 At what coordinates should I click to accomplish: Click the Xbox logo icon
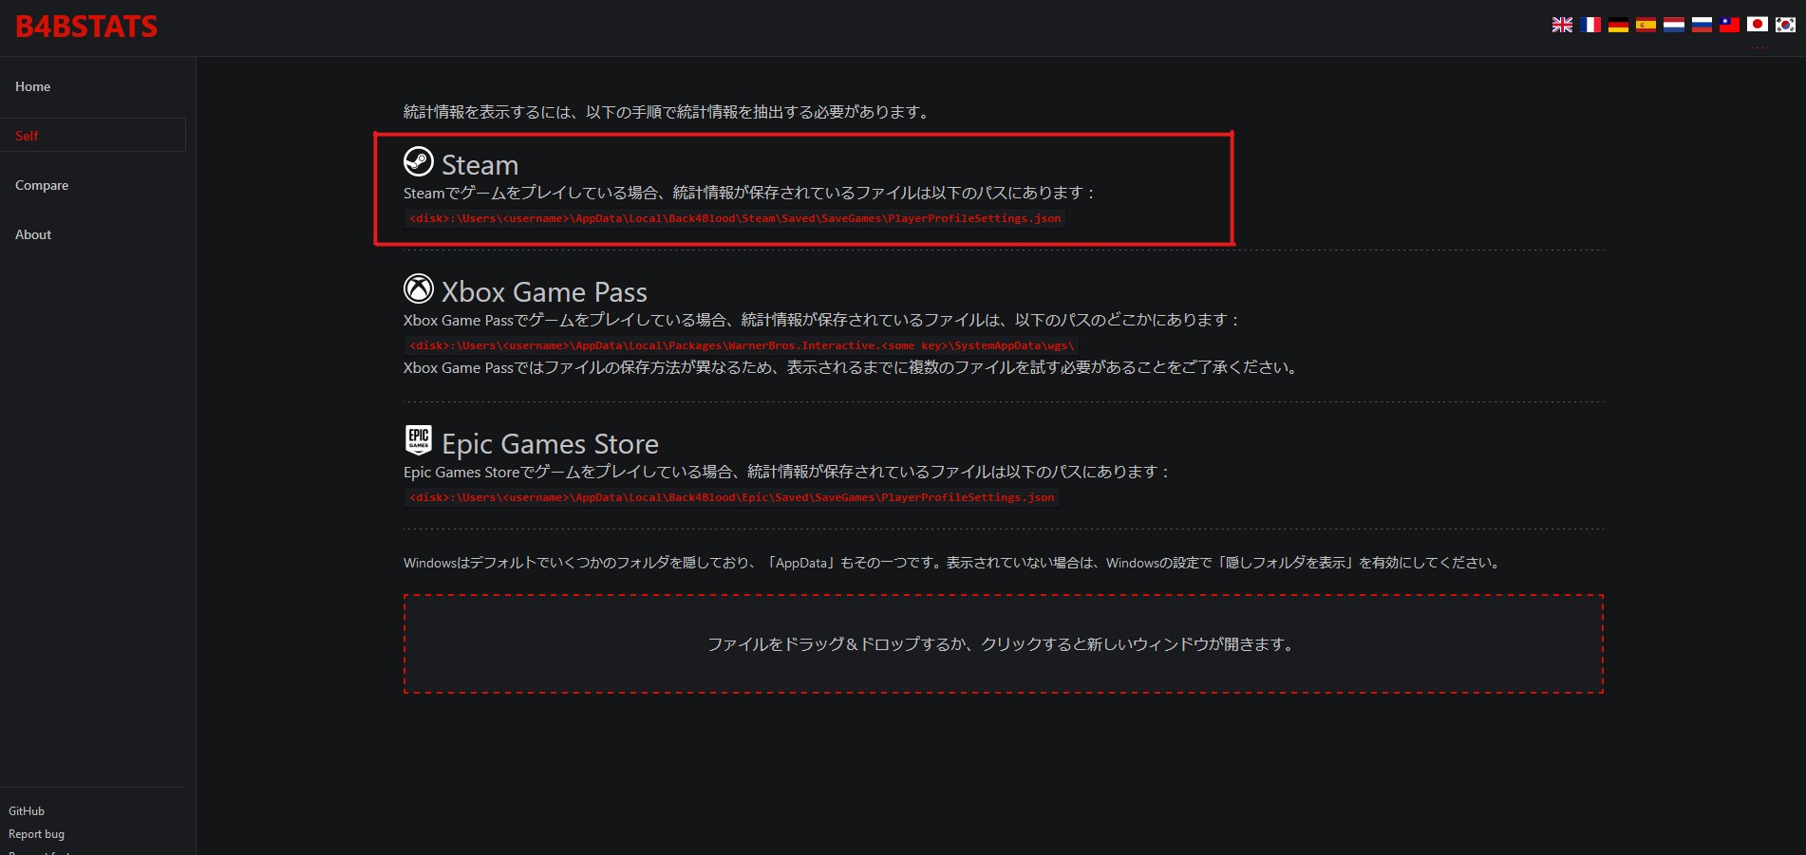(419, 288)
